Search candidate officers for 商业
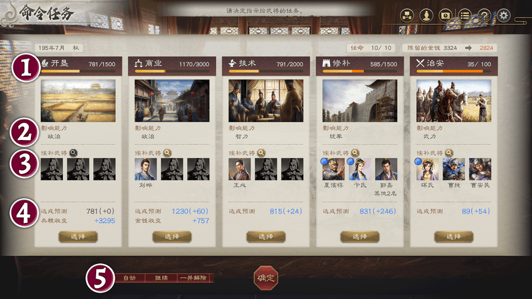The height and width of the screenshot is (299, 532). pyautogui.click(x=167, y=153)
